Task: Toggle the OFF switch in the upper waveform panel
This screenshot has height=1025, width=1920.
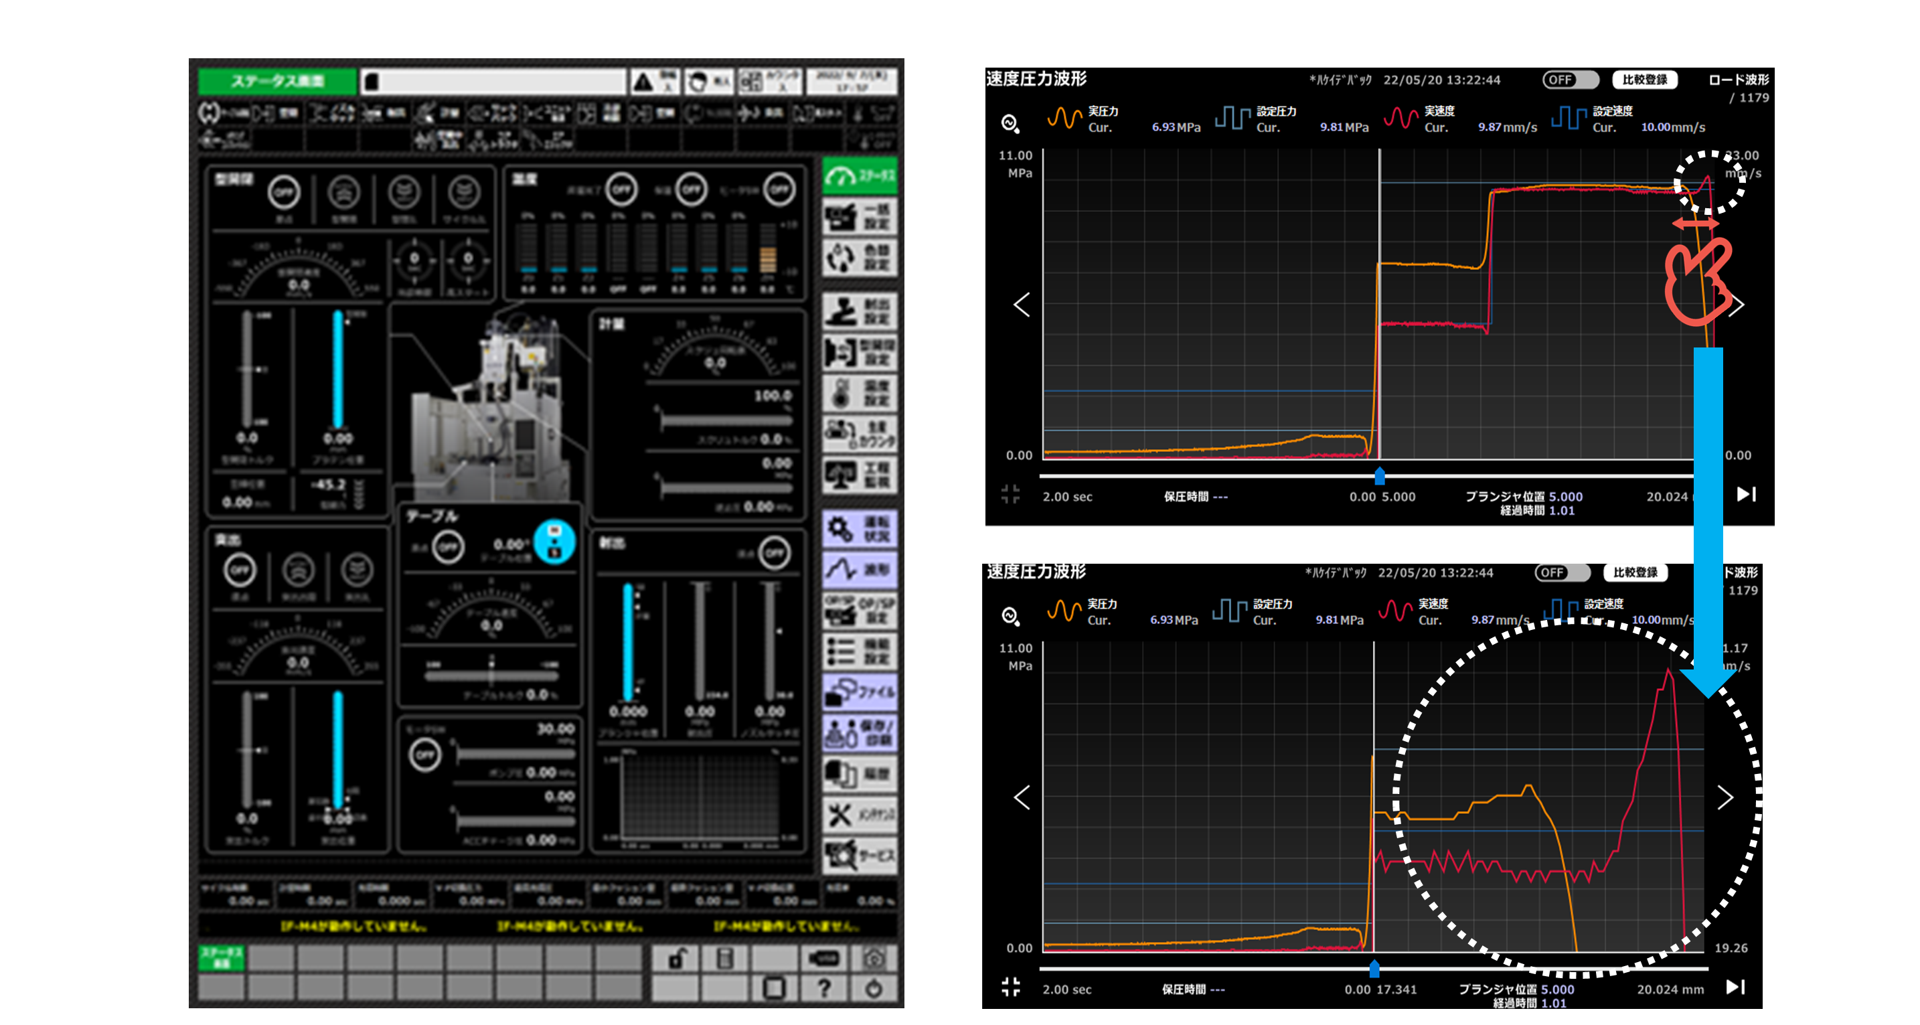Action: 1570,80
